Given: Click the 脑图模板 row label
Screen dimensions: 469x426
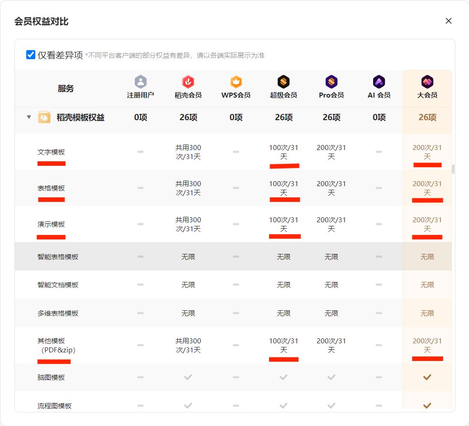Looking at the screenshot, I should point(51,378).
